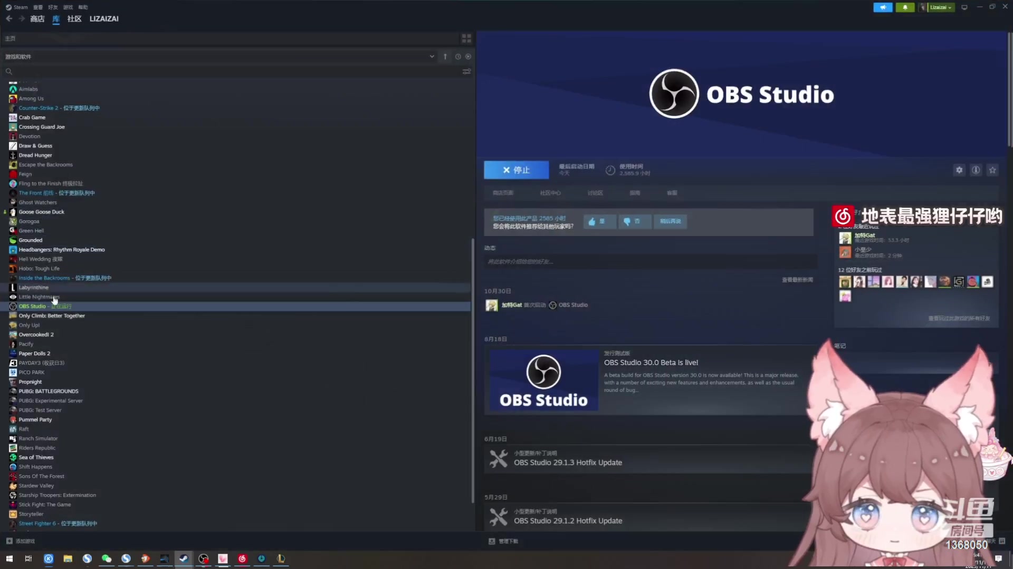The image size is (1013, 569).
Task: Expand the 游戏和软件 category dropdown
Action: (432, 56)
